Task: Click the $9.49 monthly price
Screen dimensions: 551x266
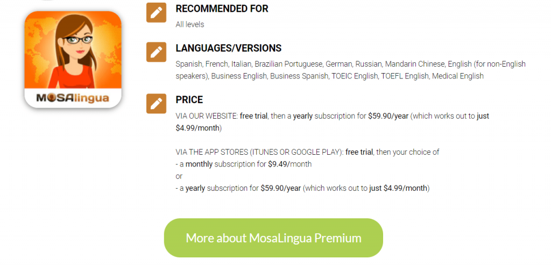Action: (x=278, y=164)
